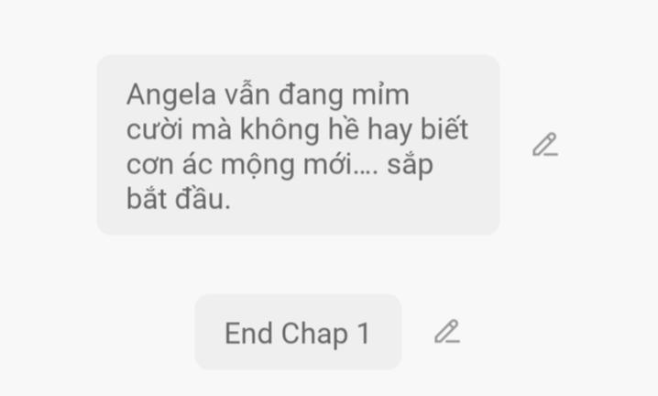Click the number '1' in End Chap 1
The height and width of the screenshot is (396, 658).
click(364, 334)
